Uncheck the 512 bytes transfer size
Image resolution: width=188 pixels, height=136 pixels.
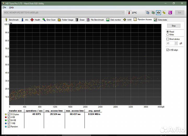(x=9, y=114)
